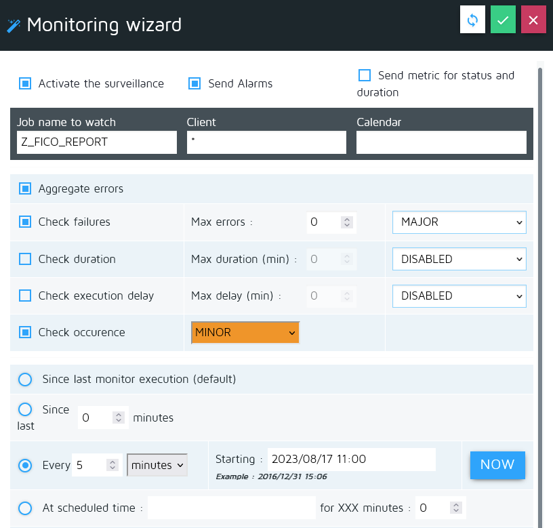The width and height of the screenshot is (553, 528).
Task: Open the orange MINOR occurrence severity dropdown
Action: pos(245,333)
